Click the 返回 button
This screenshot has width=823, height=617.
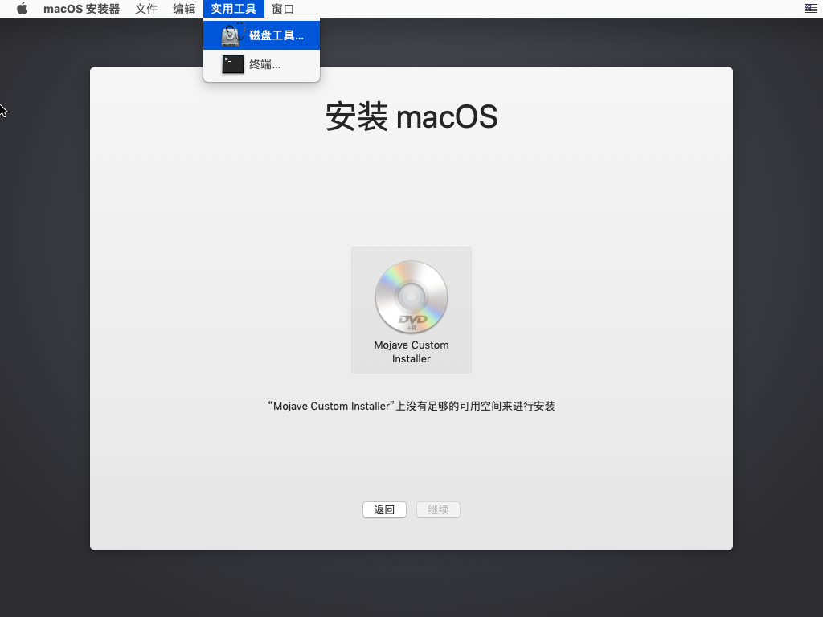384,509
